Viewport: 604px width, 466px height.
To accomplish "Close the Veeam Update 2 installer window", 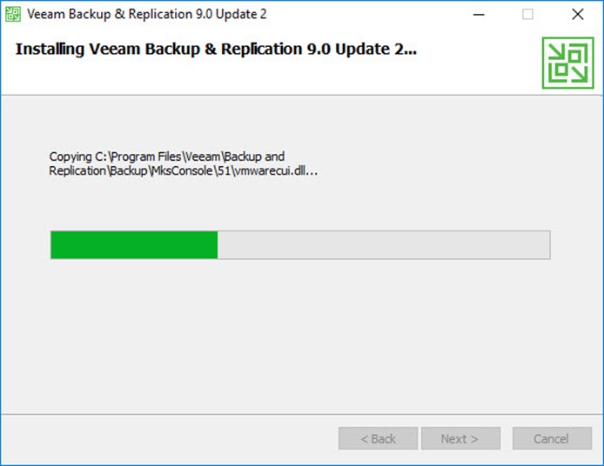I will (577, 15).
